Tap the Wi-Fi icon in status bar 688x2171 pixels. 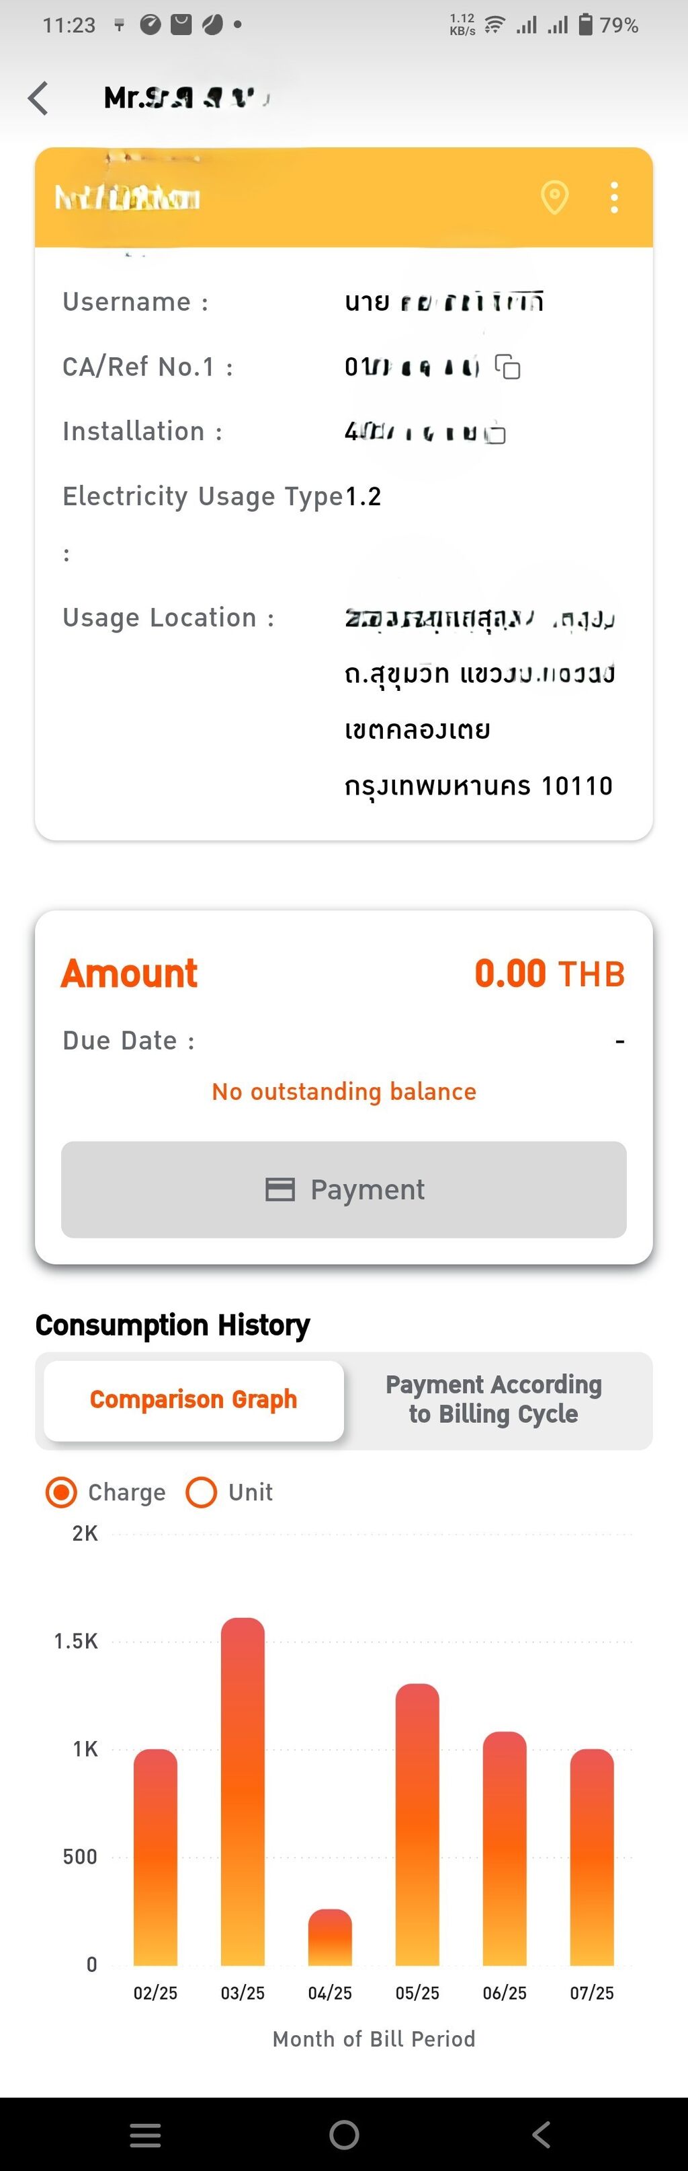pyautogui.click(x=495, y=24)
